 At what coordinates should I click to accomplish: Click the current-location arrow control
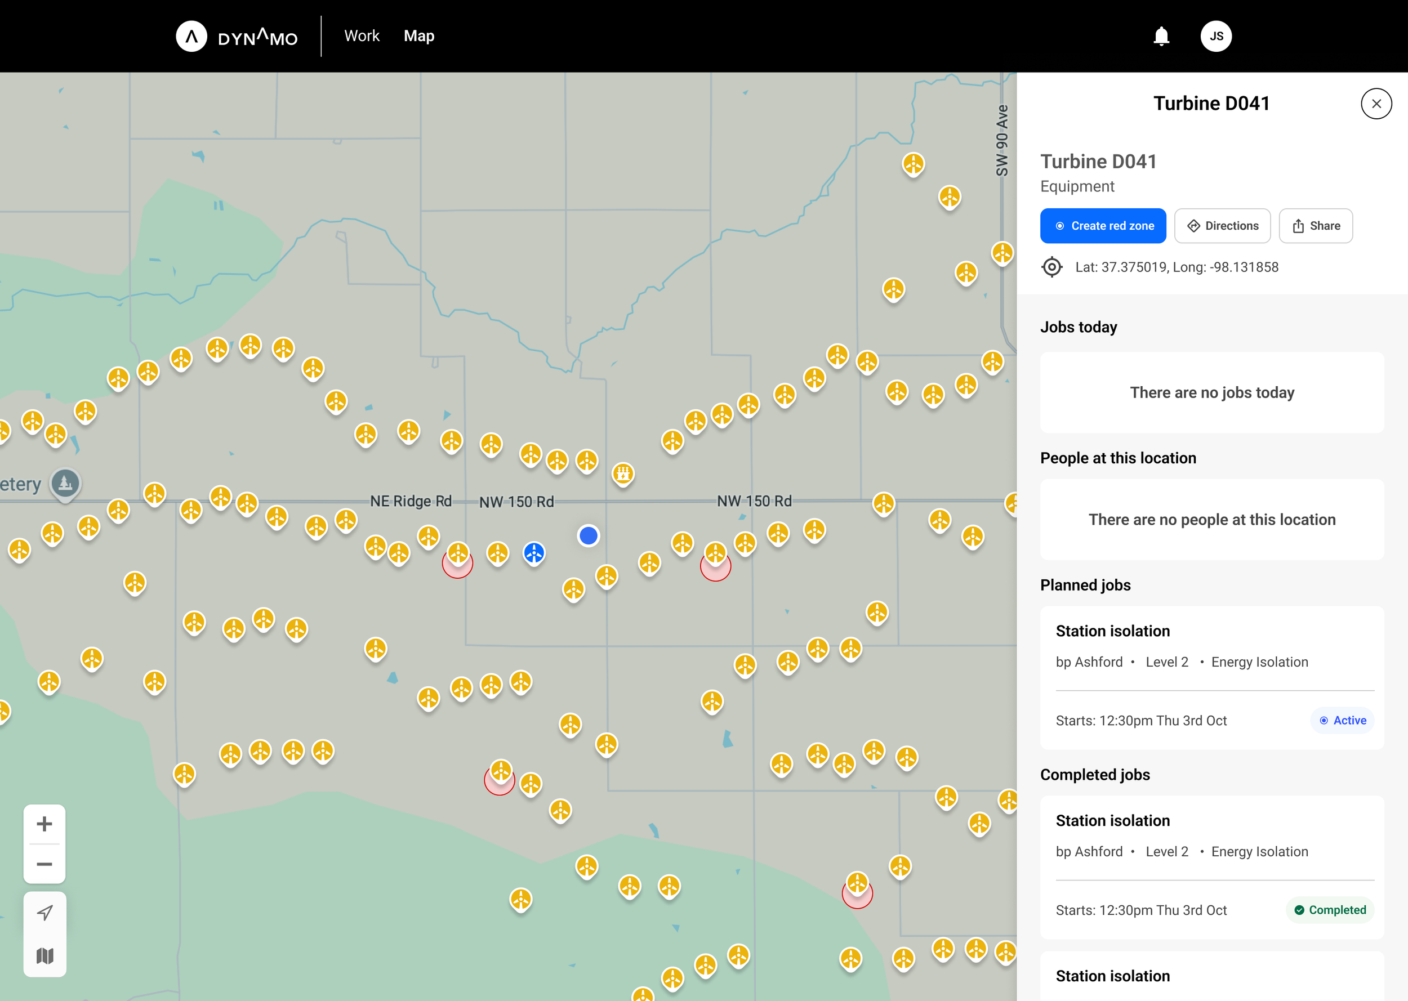44,912
